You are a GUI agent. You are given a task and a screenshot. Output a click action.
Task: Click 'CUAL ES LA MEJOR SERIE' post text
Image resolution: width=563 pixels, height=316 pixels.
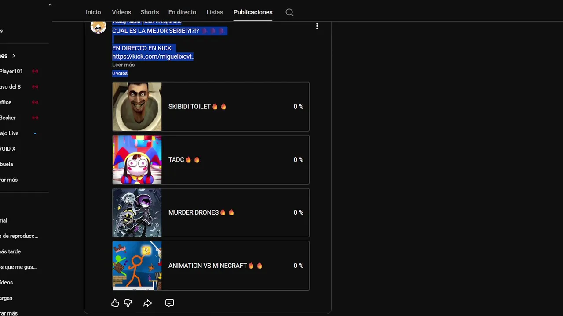click(155, 31)
